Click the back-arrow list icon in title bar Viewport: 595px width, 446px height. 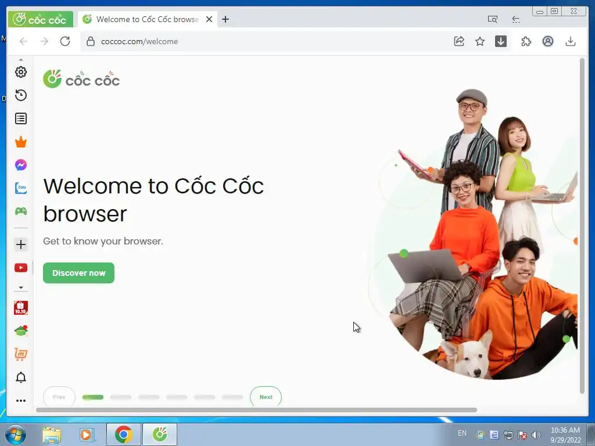click(516, 19)
